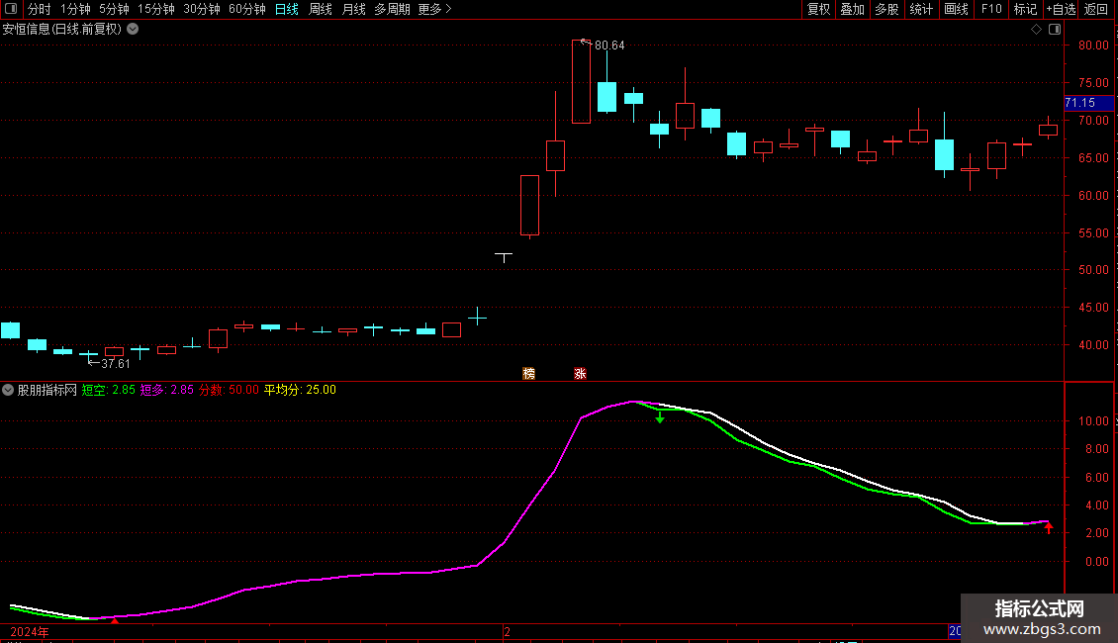Select the 15分钟 period
Screen dimensions: 1118x643
[155, 9]
